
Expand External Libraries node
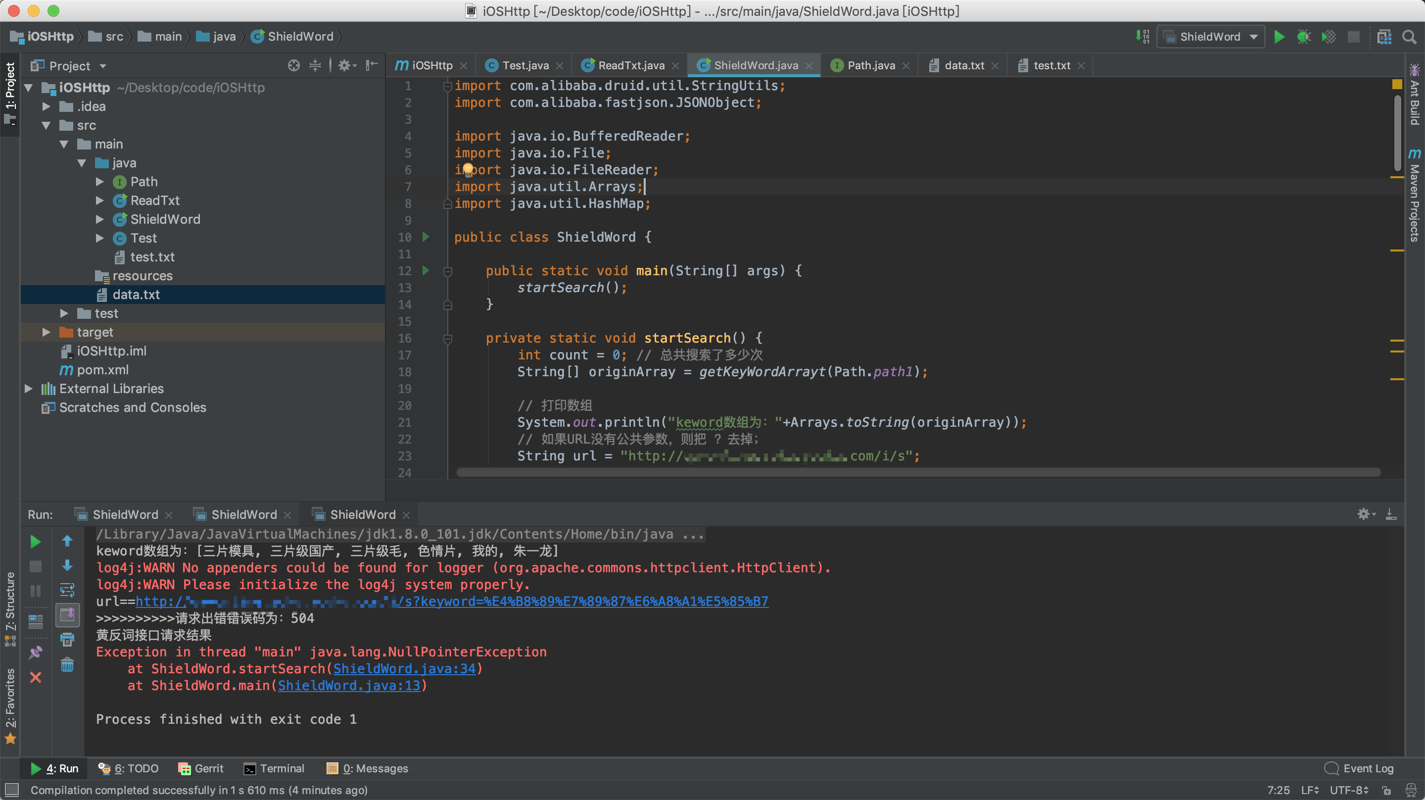(29, 389)
